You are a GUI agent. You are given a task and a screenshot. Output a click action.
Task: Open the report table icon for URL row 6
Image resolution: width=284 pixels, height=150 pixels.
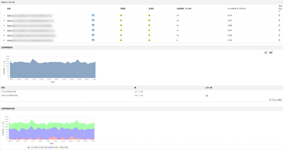93,40
